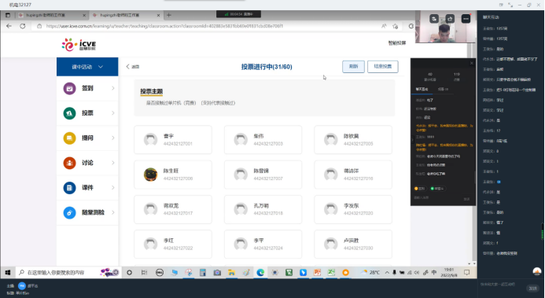Open the 课件 courseware activity icon
545x298 pixels.
(69, 188)
